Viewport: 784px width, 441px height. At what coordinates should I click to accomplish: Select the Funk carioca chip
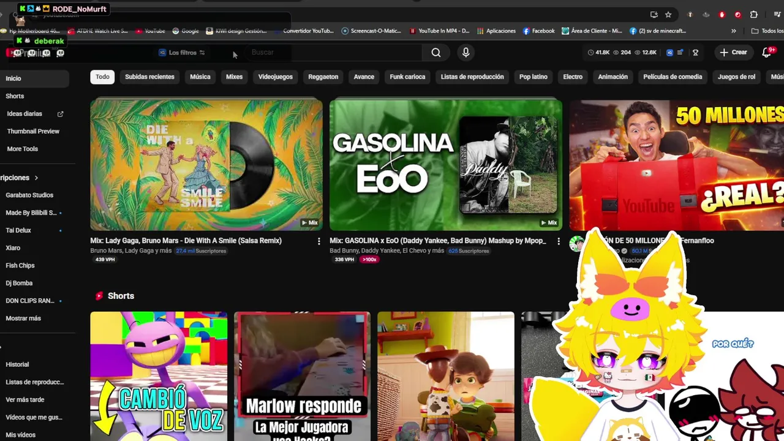pos(407,77)
